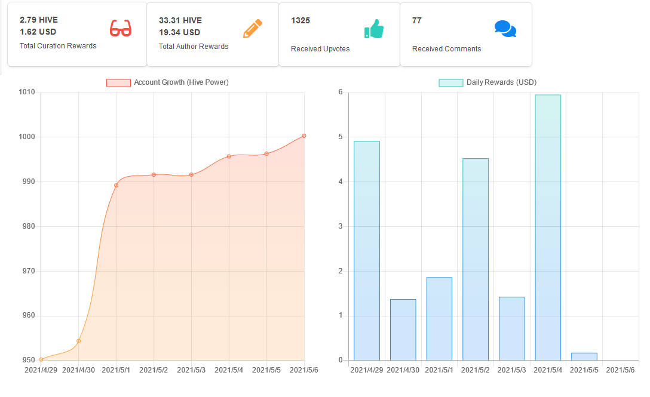Click the 2.79 HIVE curation value
This screenshot has height=397, width=650.
[39, 20]
